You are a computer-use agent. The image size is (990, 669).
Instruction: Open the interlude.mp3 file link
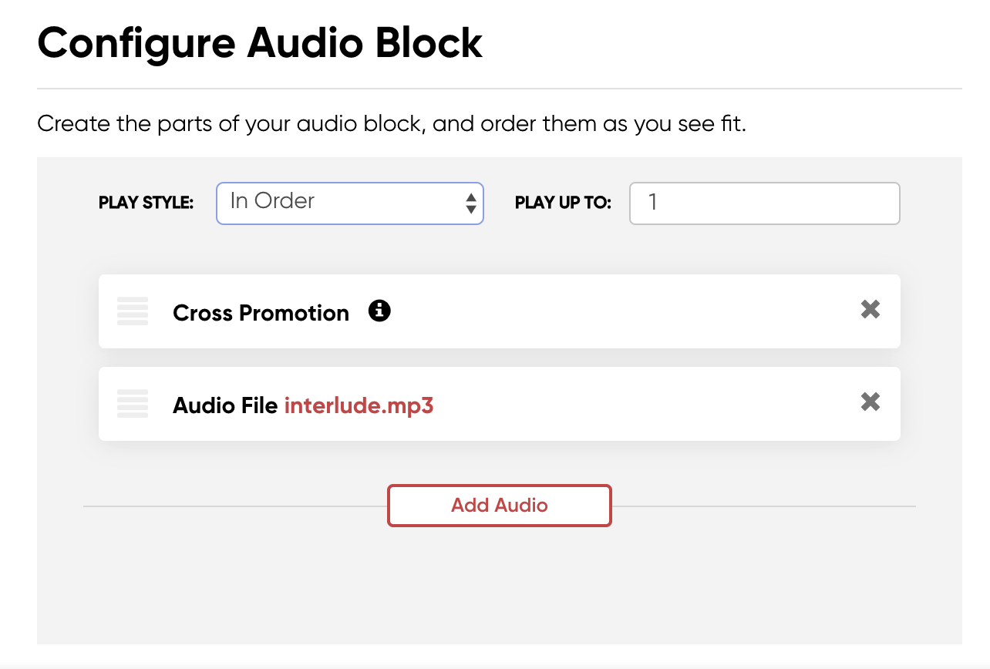(x=359, y=405)
